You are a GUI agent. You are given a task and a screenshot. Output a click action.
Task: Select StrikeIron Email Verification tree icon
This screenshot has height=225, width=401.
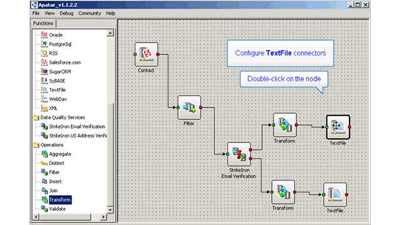click(44, 126)
